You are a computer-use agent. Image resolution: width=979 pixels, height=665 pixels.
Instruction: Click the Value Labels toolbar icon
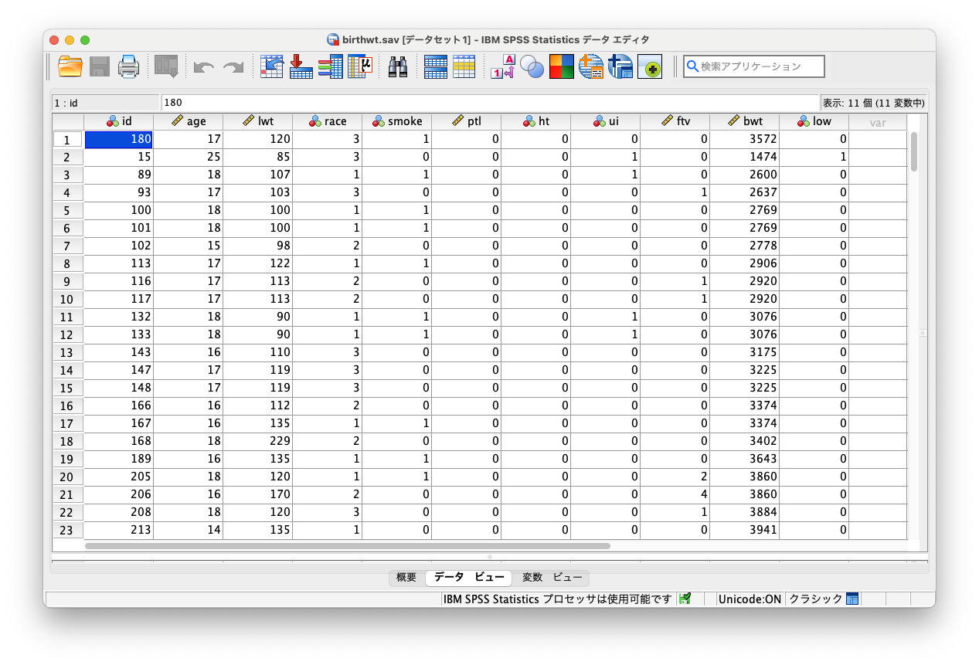click(x=503, y=67)
